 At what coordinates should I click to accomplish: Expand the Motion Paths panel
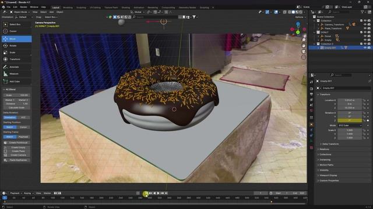326,165
